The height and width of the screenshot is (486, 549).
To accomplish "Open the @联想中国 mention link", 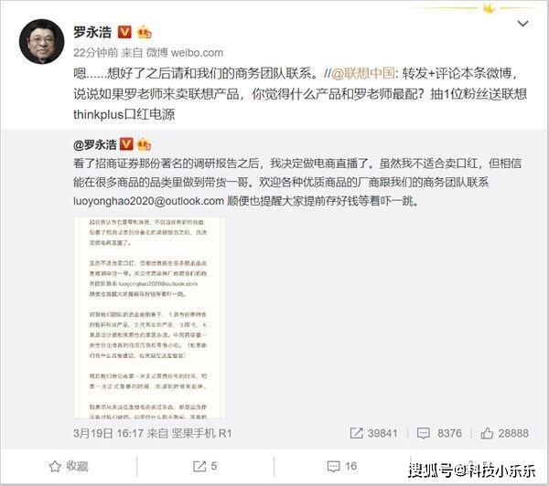I will click(x=363, y=73).
